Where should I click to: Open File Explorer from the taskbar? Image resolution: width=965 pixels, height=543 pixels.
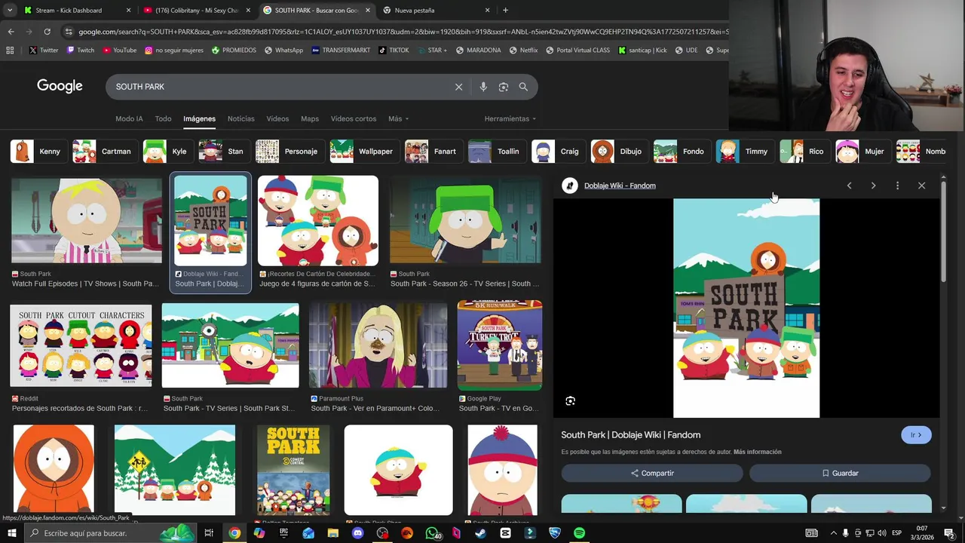(x=333, y=533)
